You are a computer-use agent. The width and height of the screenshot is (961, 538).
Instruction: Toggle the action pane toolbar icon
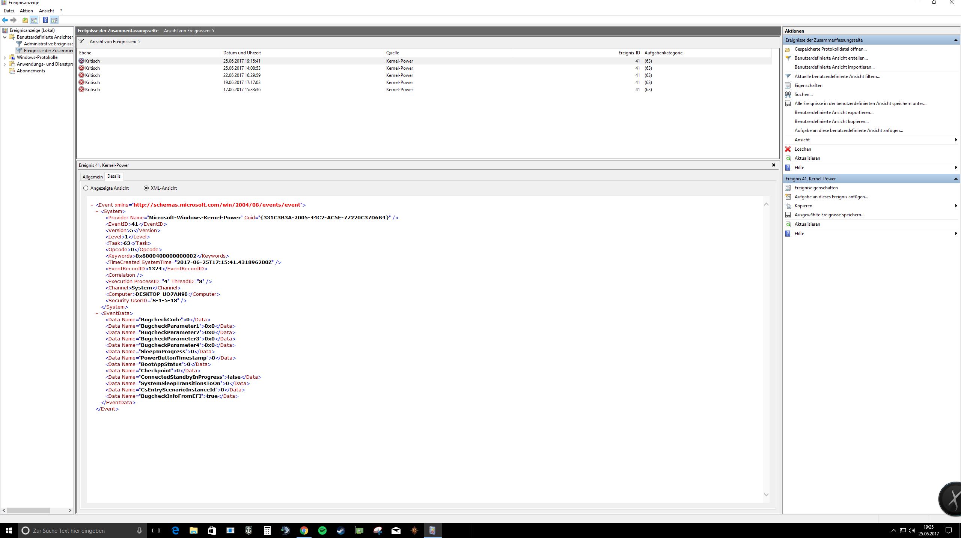coord(54,20)
